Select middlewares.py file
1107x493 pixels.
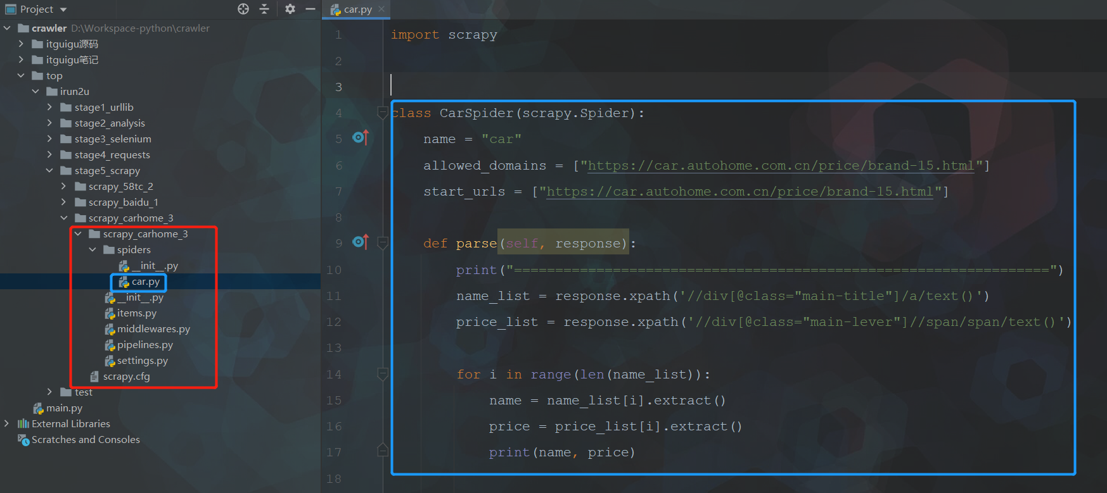coord(153,329)
